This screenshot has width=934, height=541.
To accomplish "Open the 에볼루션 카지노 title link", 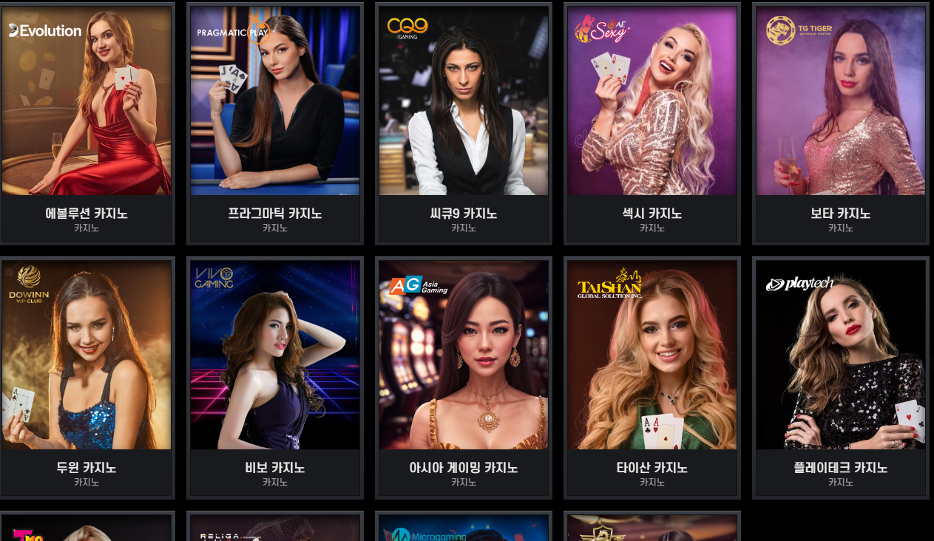I will 87,214.
